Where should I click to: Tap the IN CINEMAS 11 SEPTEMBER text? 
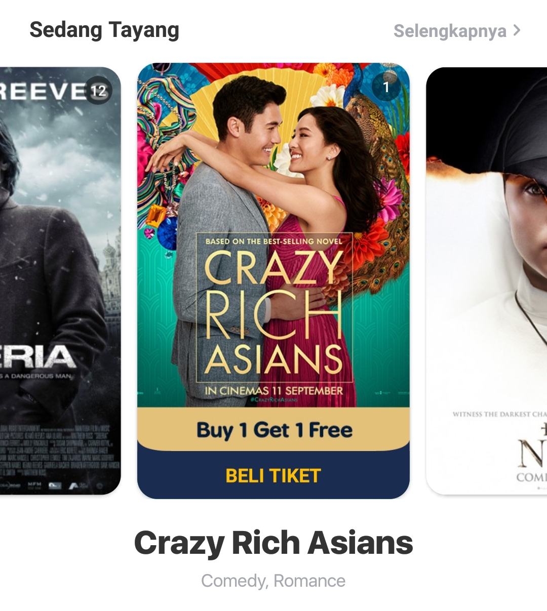(274, 391)
